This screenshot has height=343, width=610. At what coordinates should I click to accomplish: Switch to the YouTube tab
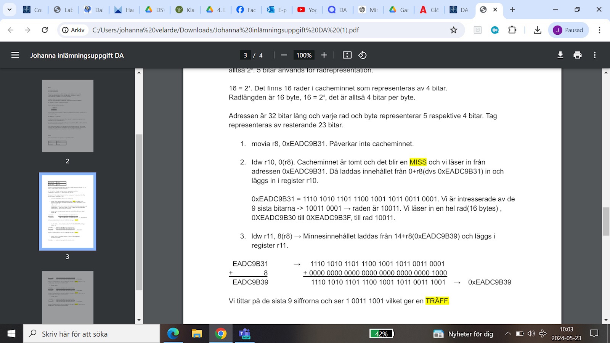click(x=307, y=10)
